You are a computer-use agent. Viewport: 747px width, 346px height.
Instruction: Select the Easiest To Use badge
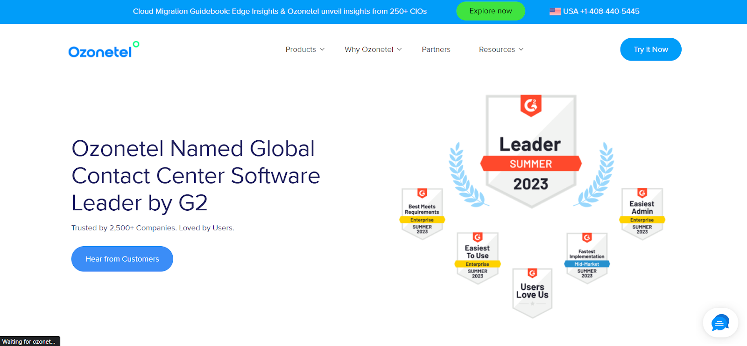[x=477, y=258]
